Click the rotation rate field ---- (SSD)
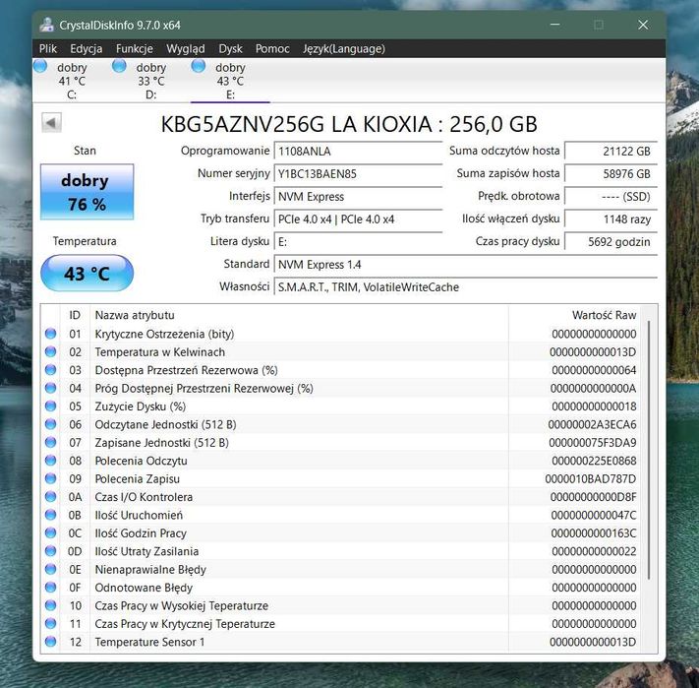The image size is (699, 688). click(612, 196)
